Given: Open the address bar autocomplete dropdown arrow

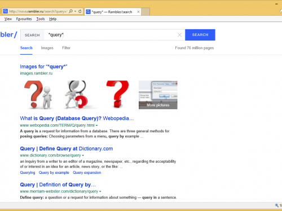Looking at the screenshot, I should 75,11.
